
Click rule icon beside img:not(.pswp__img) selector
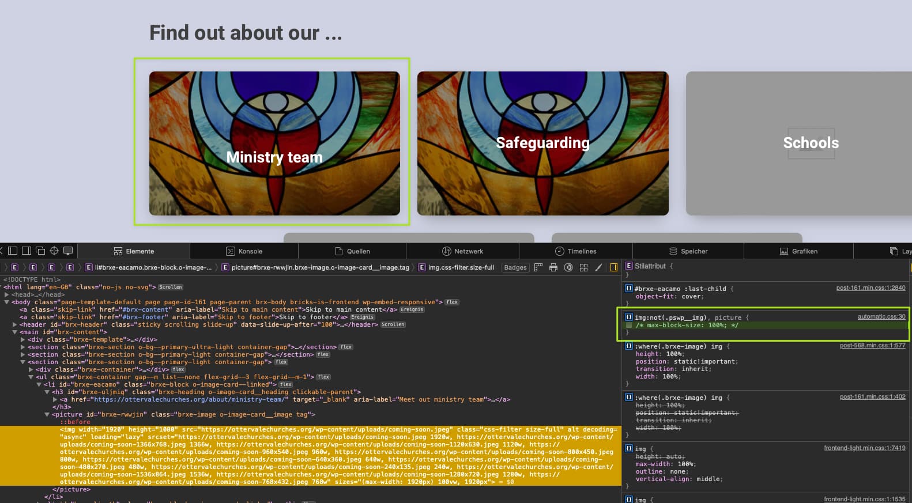tap(629, 317)
